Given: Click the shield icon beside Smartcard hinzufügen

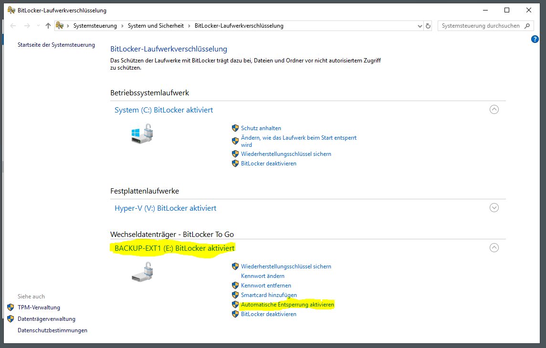Looking at the screenshot, I should [235, 295].
